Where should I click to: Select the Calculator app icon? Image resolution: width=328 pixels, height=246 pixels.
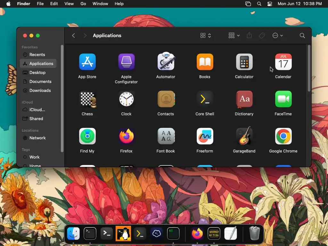click(244, 62)
